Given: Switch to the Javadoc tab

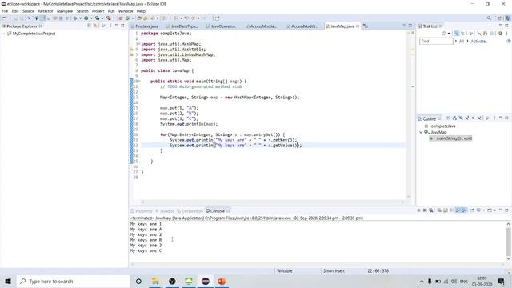Looking at the screenshot, I should click(166, 211).
